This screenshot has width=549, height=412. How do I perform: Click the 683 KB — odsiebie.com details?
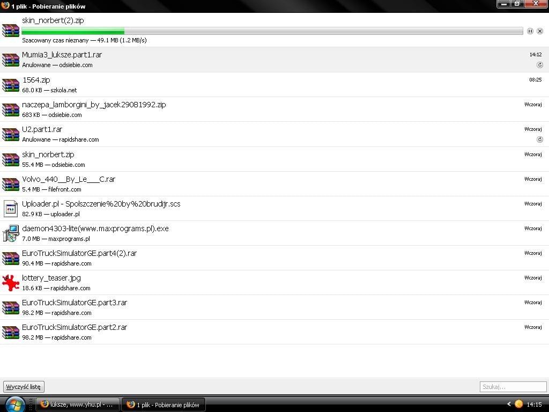52,115
